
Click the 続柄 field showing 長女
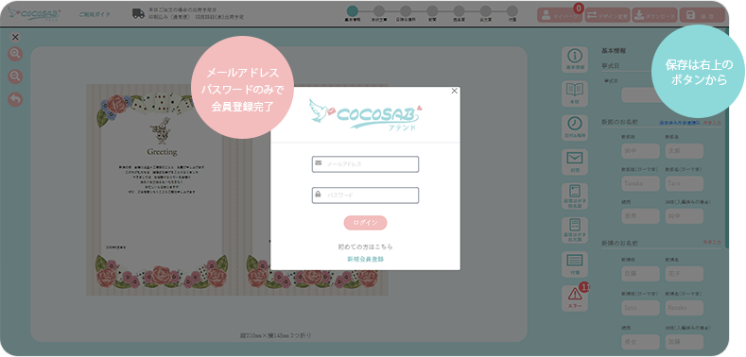pyautogui.click(x=640, y=342)
